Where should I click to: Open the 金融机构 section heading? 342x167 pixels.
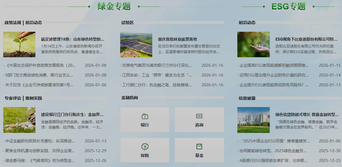click(130, 98)
